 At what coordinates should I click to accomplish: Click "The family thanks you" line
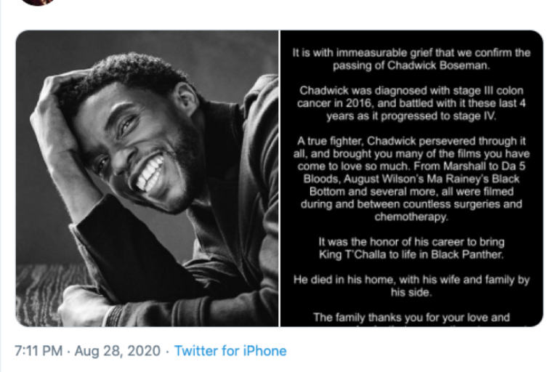pyautogui.click(x=411, y=318)
